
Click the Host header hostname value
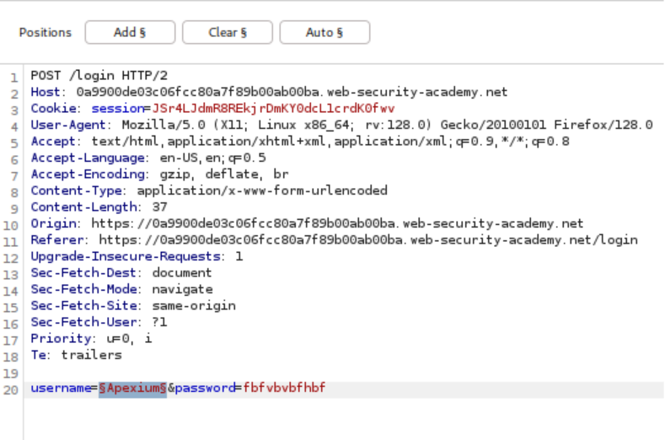292,92
